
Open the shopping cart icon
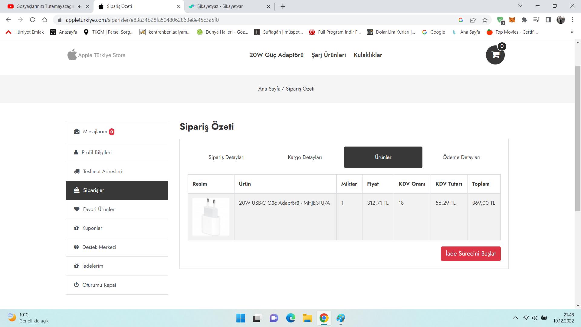[495, 55]
